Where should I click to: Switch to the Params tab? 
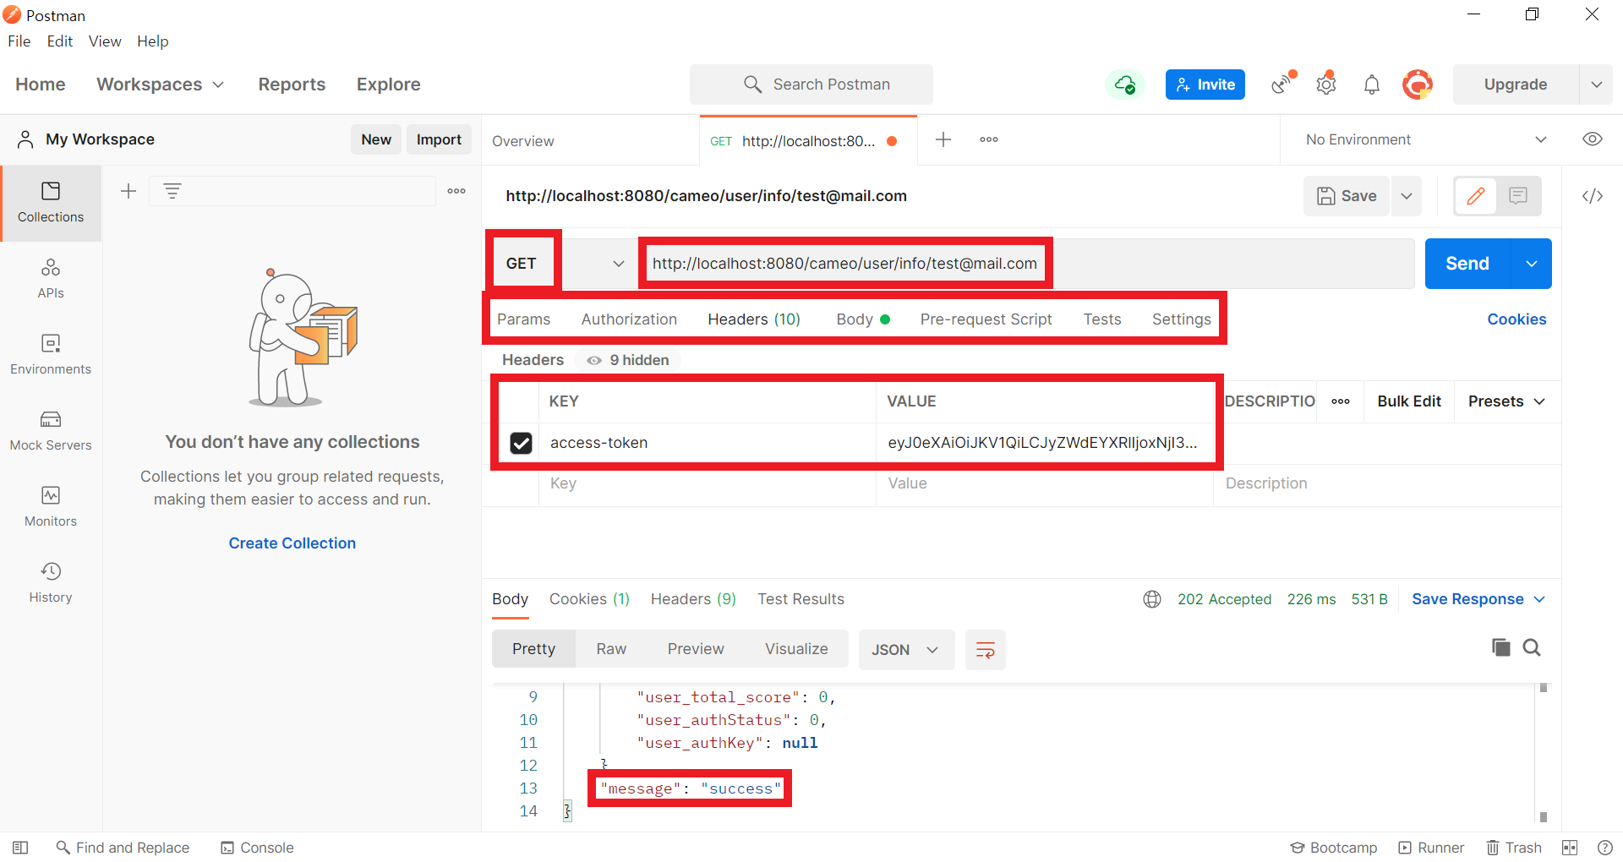(x=523, y=319)
